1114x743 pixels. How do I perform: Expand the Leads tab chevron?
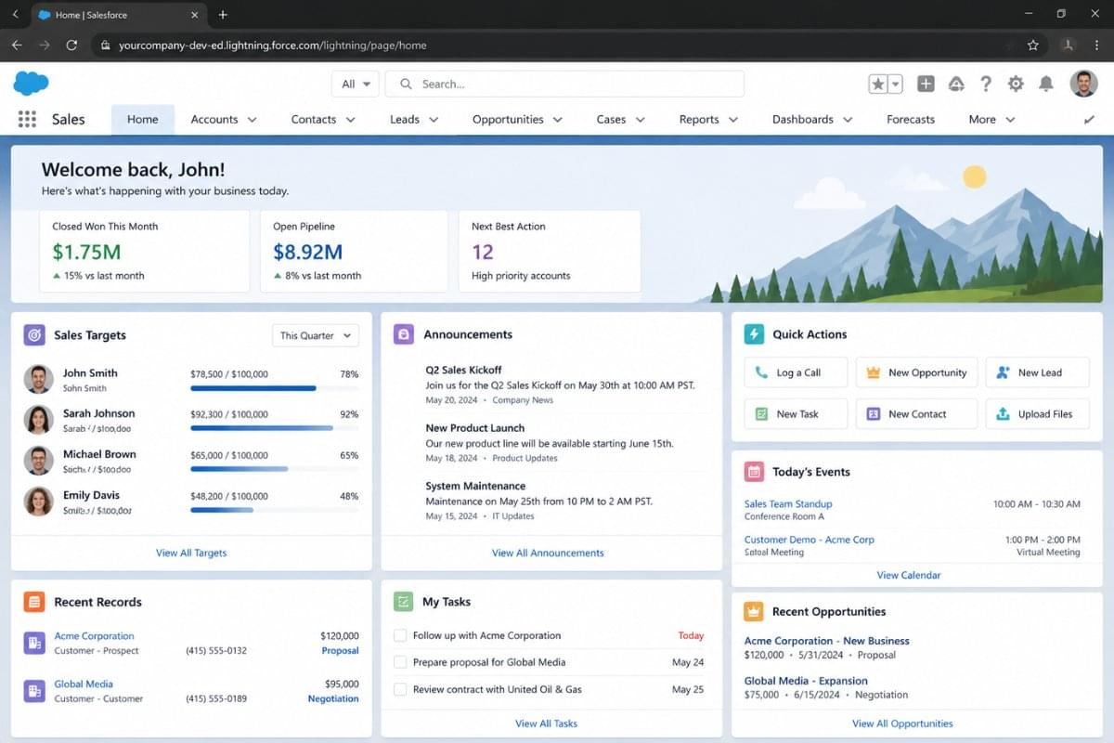434,120
